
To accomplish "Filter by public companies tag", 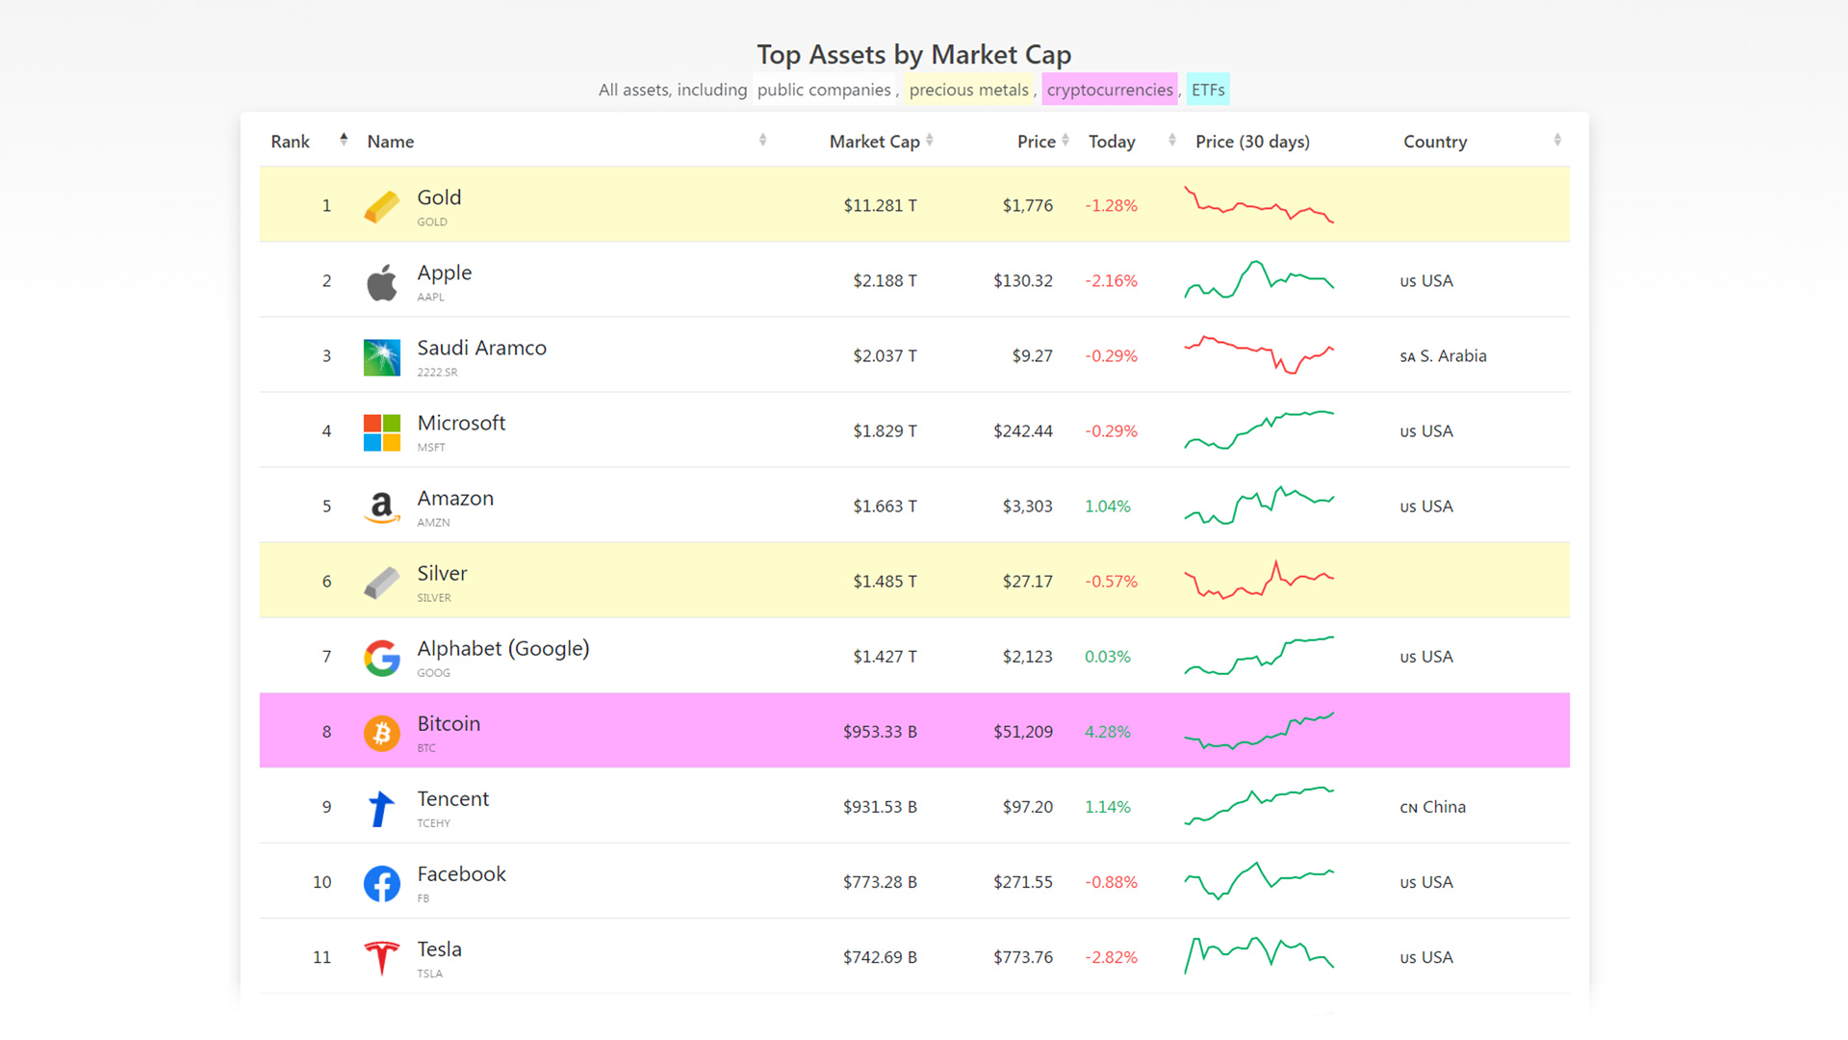I will pos(824,90).
